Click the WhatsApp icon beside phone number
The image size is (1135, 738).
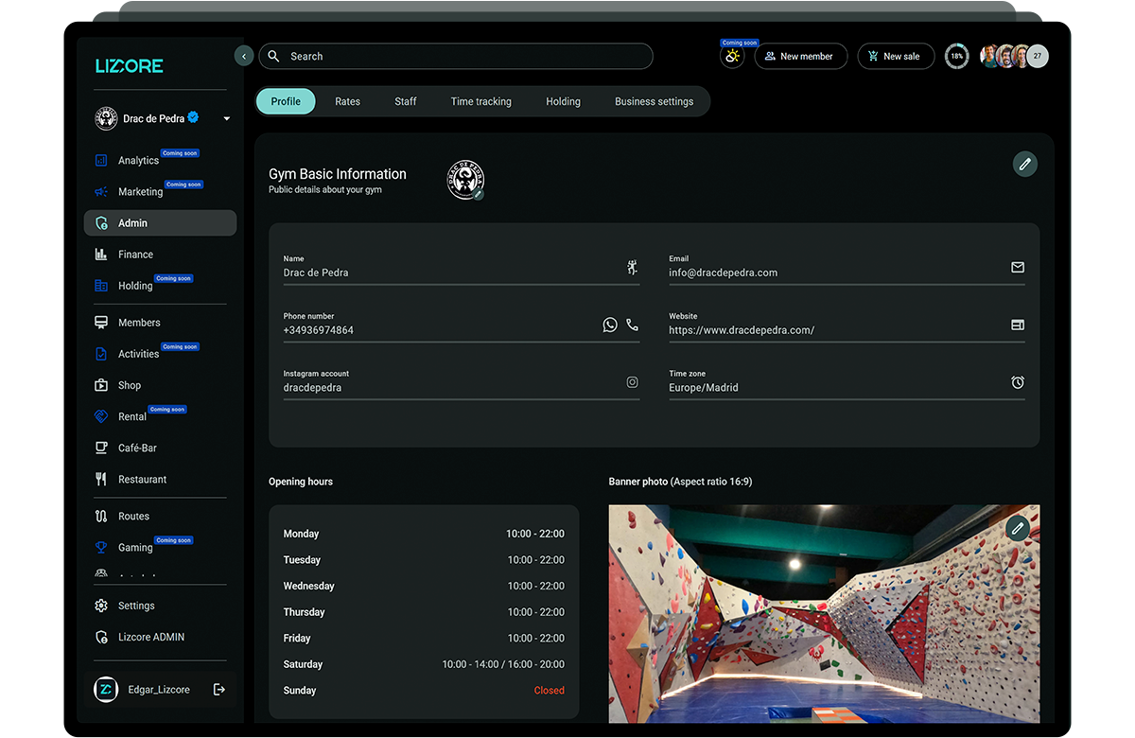[610, 325]
